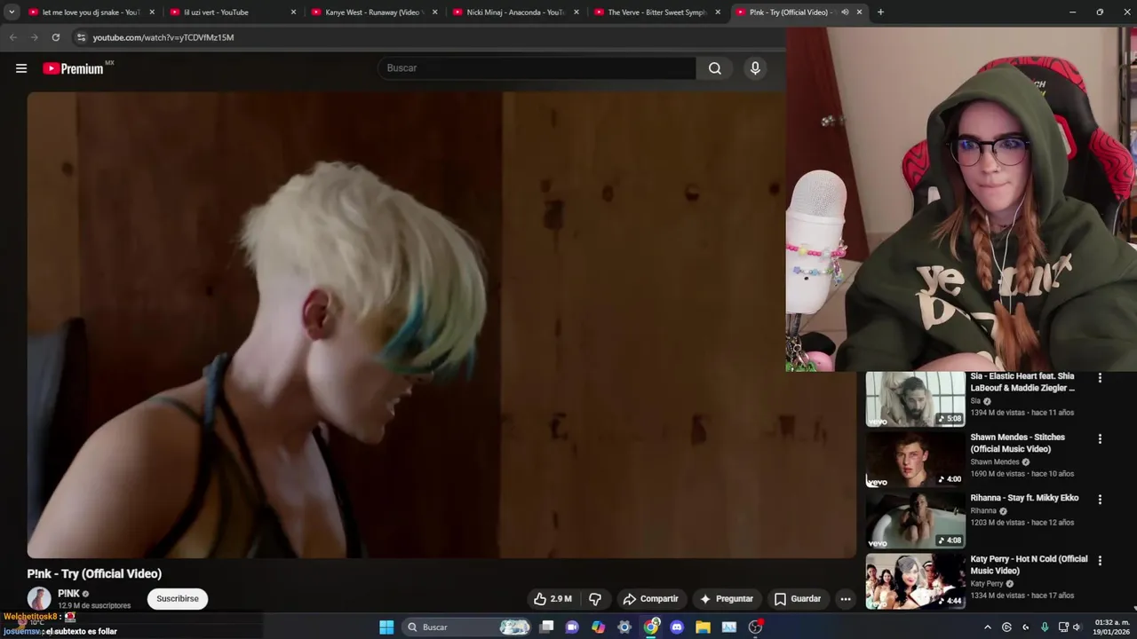The width and height of the screenshot is (1137, 639).
Task: Click the Preguntar button
Action: [x=726, y=599]
